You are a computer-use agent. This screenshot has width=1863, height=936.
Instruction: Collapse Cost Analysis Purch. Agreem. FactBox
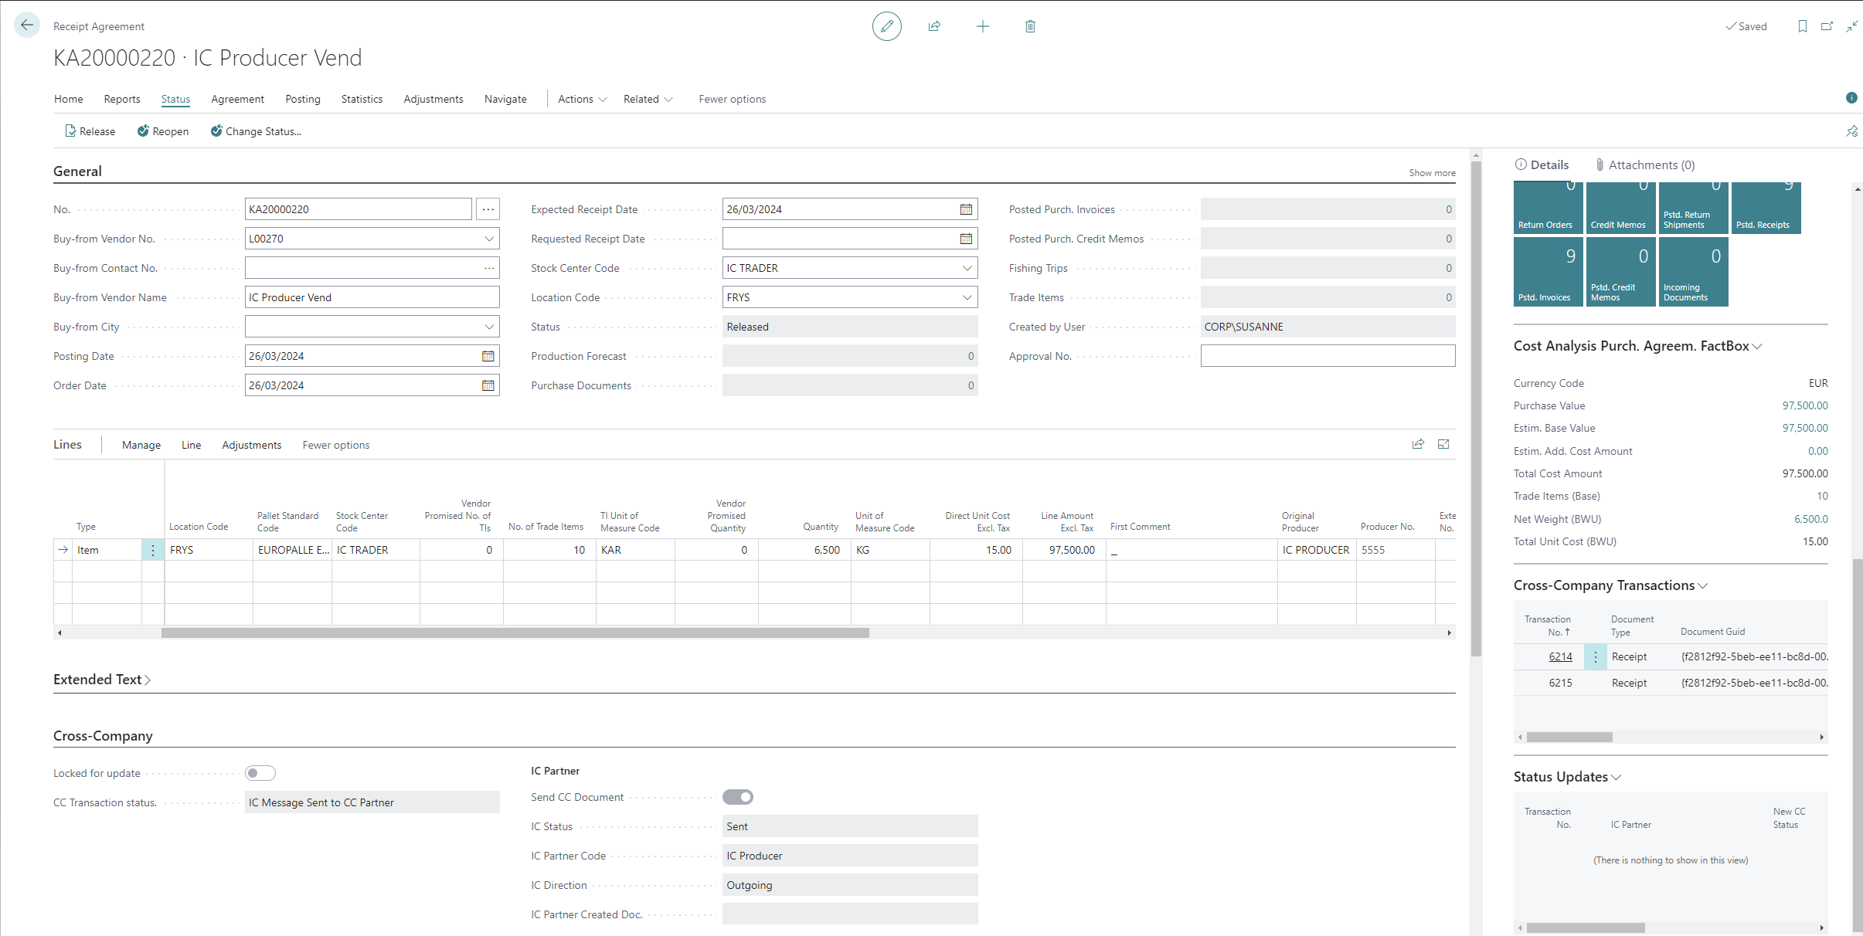pos(1638,346)
